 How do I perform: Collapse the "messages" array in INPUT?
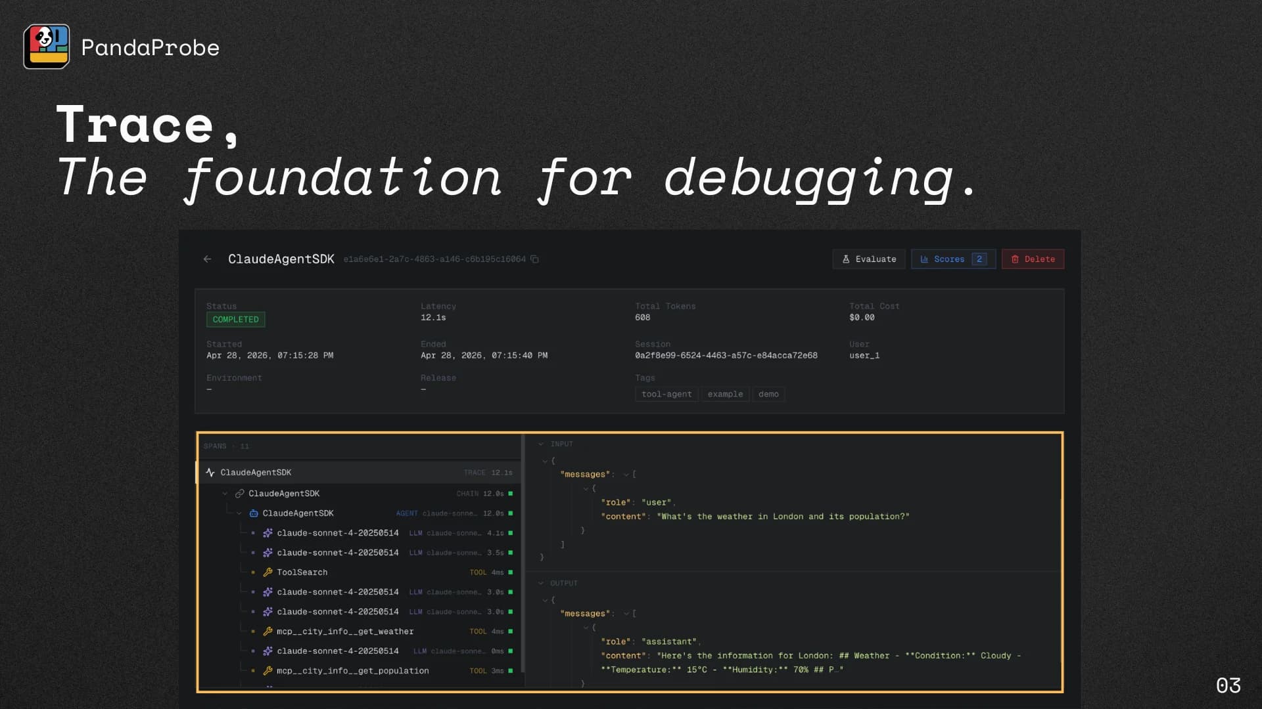(x=626, y=475)
